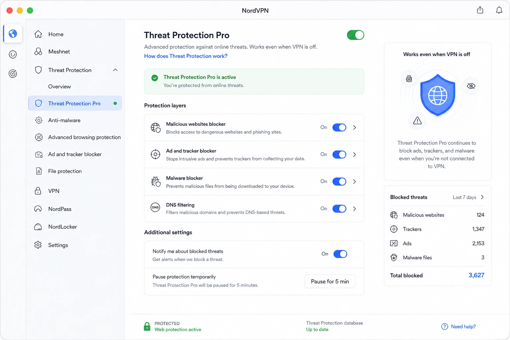Click the Trackers icon in Blocked threats
This screenshot has width=510, height=340.
pyautogui.click(x=394, y=229)
